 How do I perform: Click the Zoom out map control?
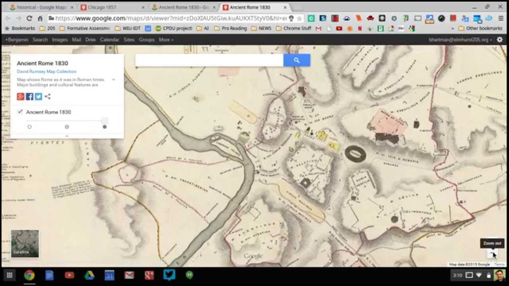[492, 253]
